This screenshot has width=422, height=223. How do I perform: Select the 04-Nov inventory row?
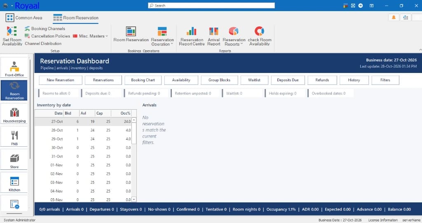(83, 191)
